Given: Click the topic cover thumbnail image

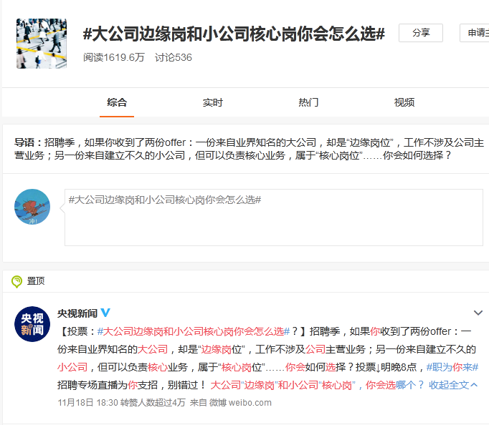Looking at the screenshot, I should [x=42, y=44].
